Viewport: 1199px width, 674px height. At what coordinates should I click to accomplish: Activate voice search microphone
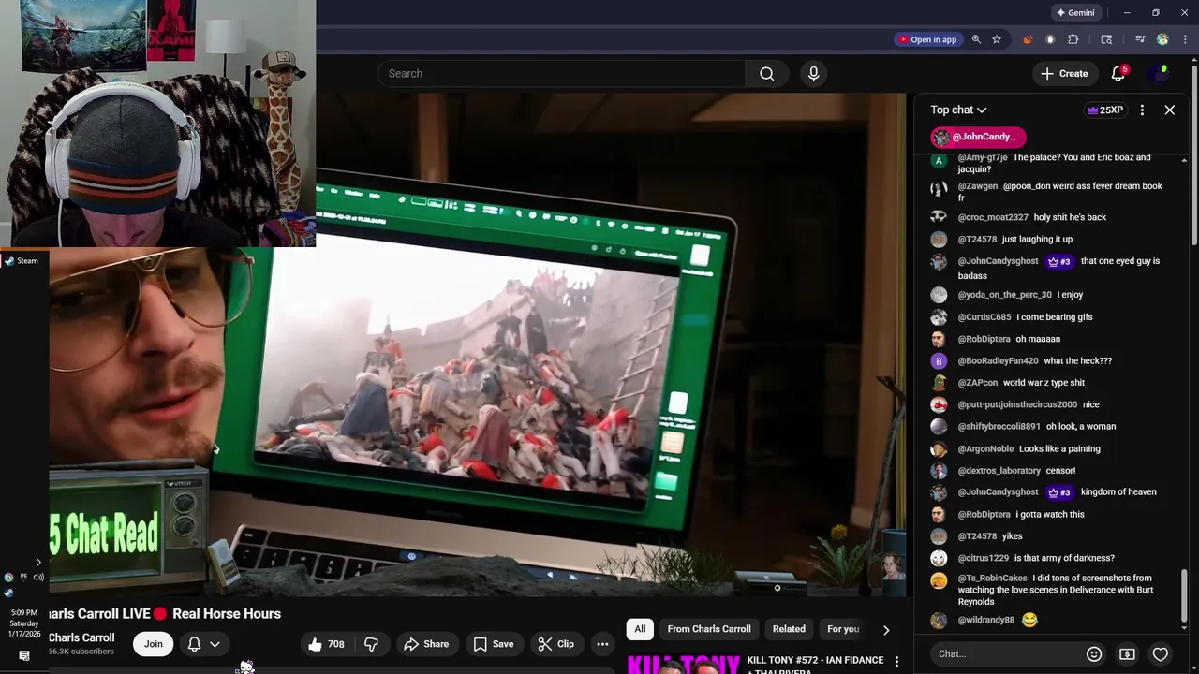click(813, 74)
